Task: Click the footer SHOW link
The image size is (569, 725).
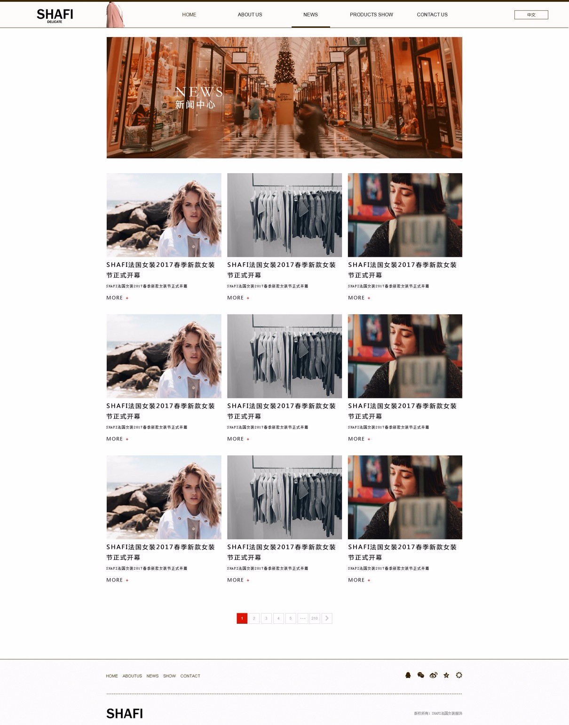Action: coord(169,676)
